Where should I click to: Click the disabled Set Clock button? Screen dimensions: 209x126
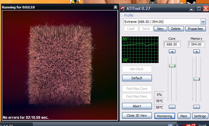coord(137,69)
